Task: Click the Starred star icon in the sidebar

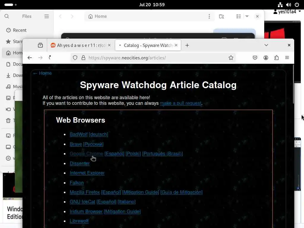Action: (x=8, y=42)
